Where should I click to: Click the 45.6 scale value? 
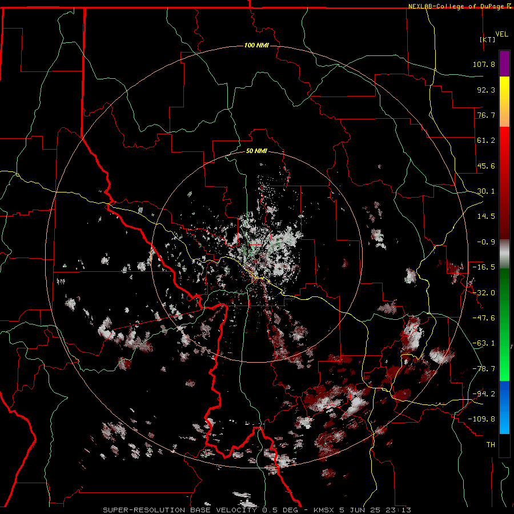pyautogui.click(x=486, y=166)
